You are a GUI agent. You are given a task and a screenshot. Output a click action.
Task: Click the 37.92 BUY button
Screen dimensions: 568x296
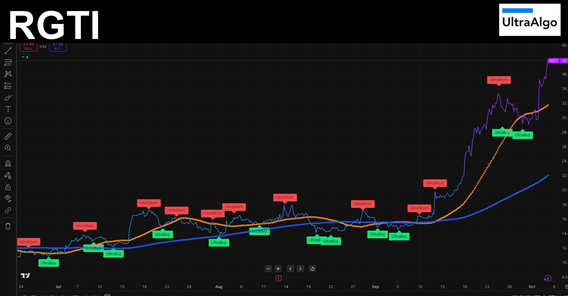point(58,47)
